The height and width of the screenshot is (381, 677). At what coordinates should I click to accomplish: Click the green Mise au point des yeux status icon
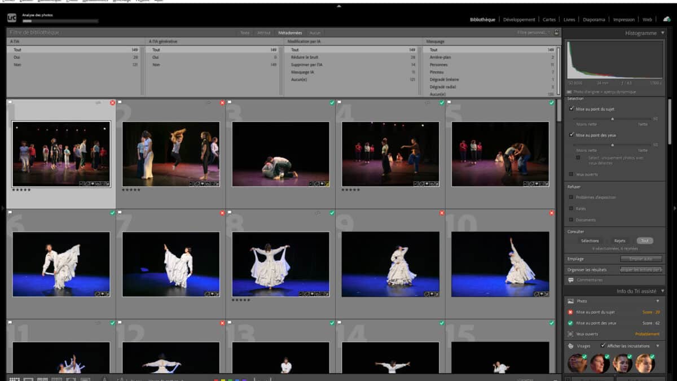(570, 323)
